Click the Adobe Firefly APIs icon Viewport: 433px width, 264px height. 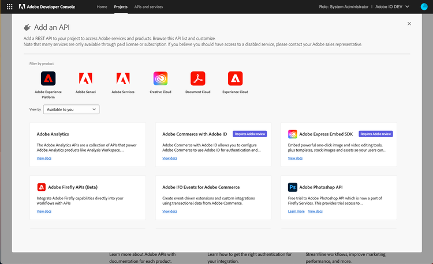[x=42, y=187]
